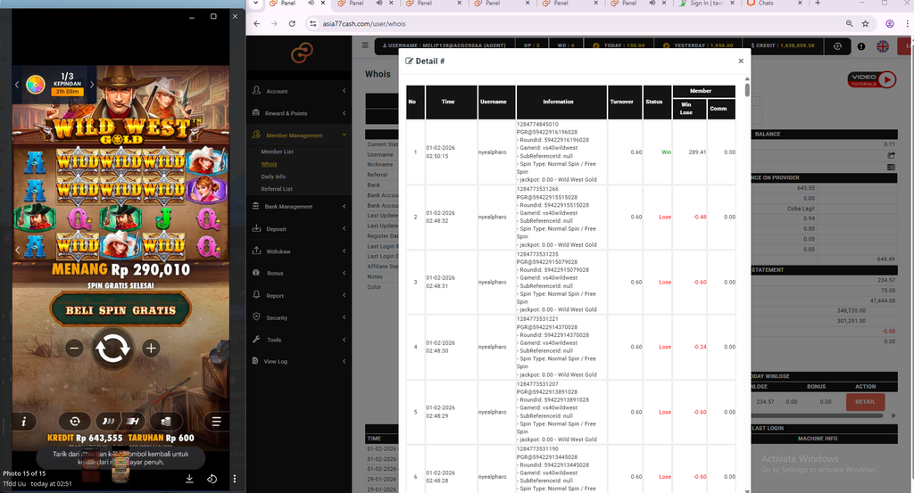Expand the Security sidebar menu
The image size is (914, 493).
point(299,317)
